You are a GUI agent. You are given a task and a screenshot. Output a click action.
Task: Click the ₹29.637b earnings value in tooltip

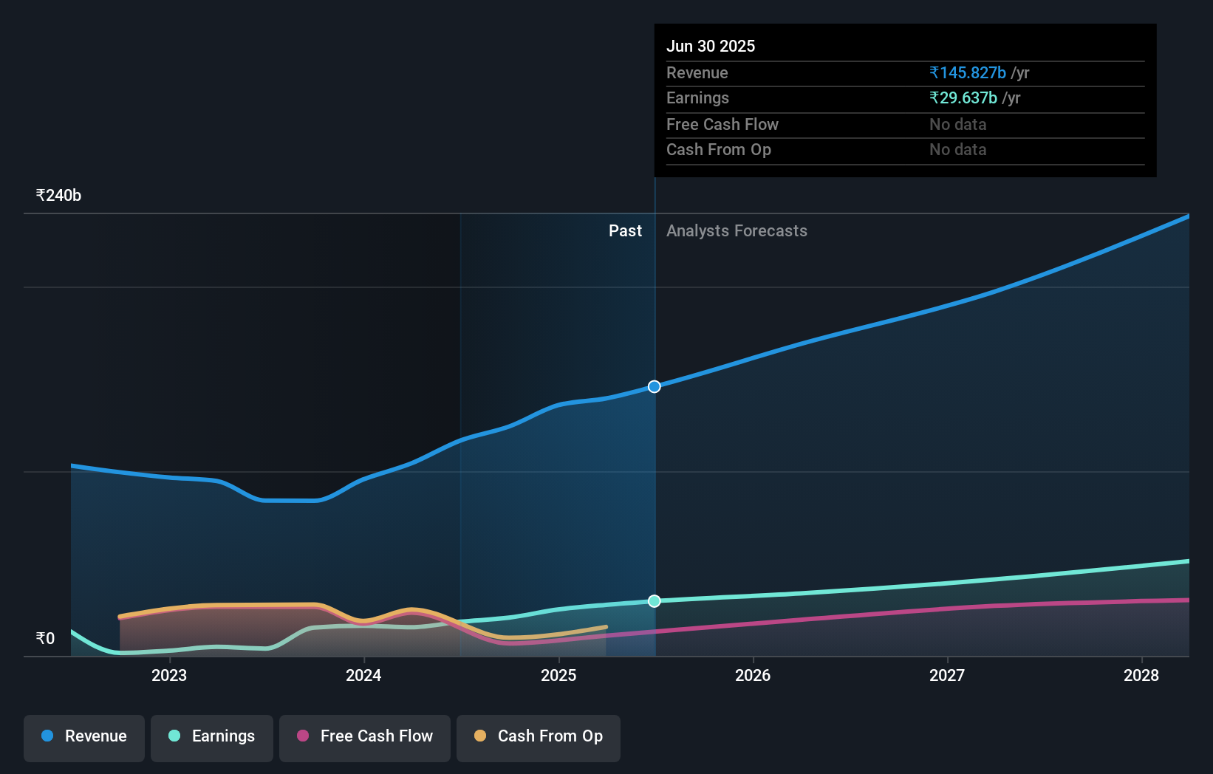point(963,98)
